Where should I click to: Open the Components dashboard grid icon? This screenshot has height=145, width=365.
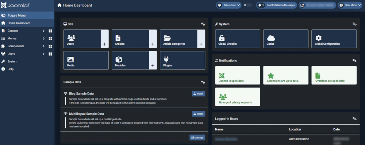(50, 46)
